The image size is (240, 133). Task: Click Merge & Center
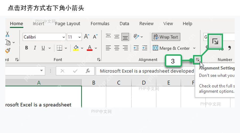pos(171,48)
